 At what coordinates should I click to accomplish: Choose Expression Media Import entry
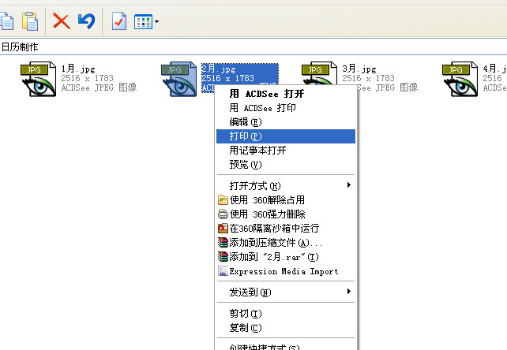coord(286,271)
